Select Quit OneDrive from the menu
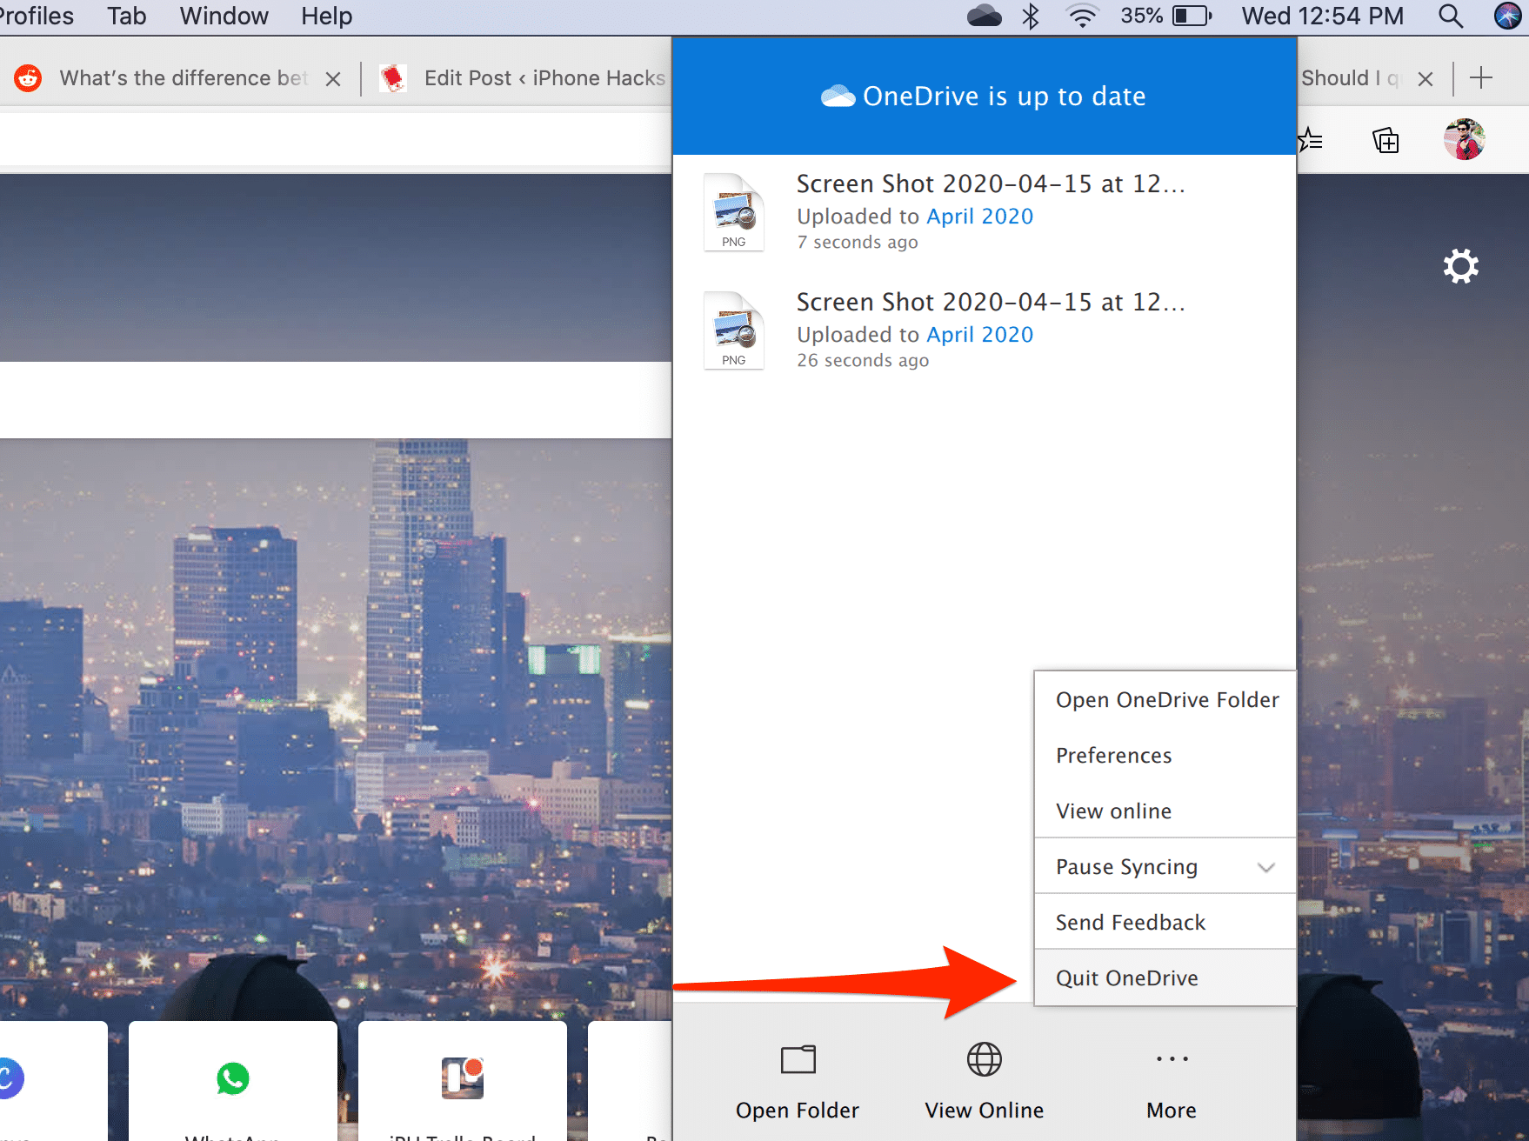This screenshot has width=1529, height=1141. pos(1127,978)
